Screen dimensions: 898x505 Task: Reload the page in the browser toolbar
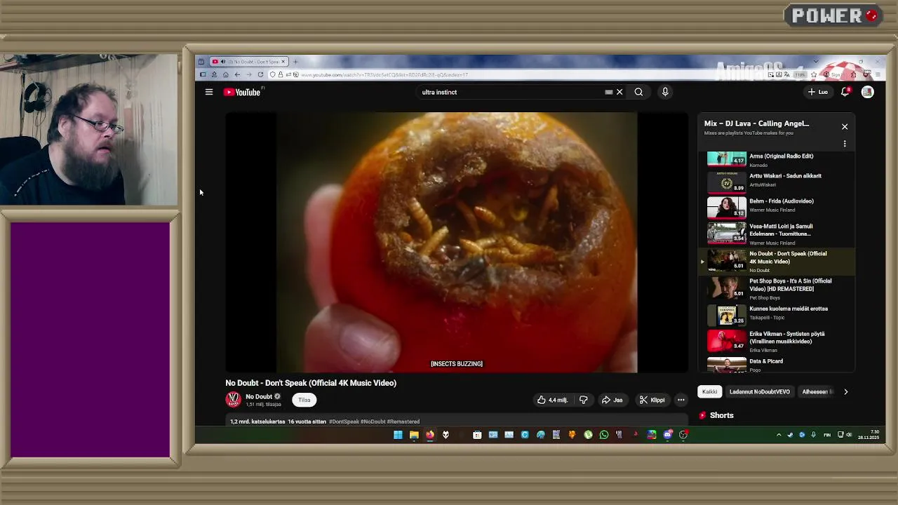(x=260, y=74)
